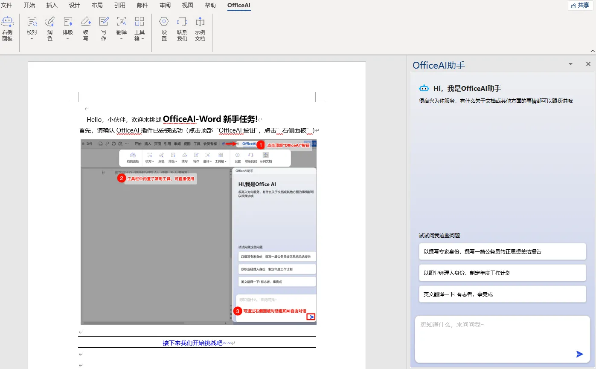Viewport: 596px width, 369px height.
Task: Click the OfficeAI robot avatar in panel
Action: (424, 88)
